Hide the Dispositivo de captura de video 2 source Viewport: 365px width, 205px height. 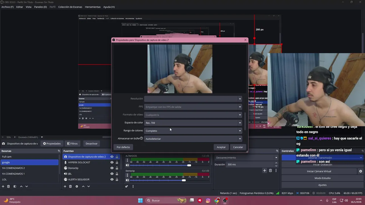[x=112, y=157]
